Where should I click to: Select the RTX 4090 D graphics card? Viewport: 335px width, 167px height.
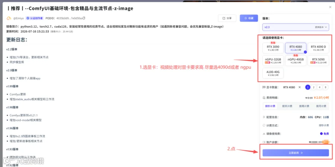tap(318, 48)
